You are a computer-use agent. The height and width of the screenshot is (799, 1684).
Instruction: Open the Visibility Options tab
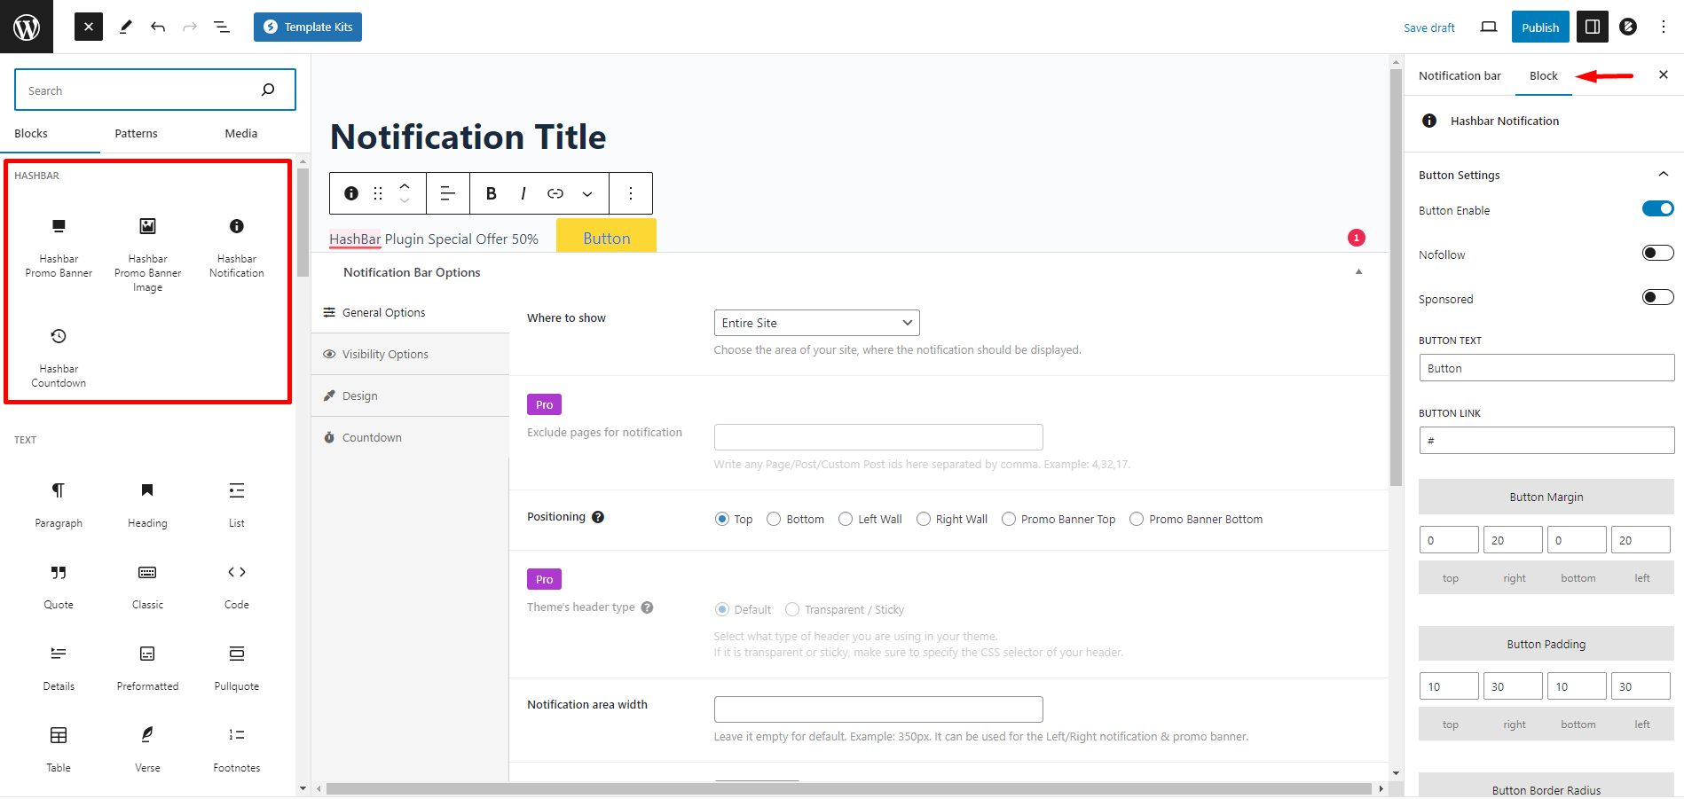click(x=385, y=355)
